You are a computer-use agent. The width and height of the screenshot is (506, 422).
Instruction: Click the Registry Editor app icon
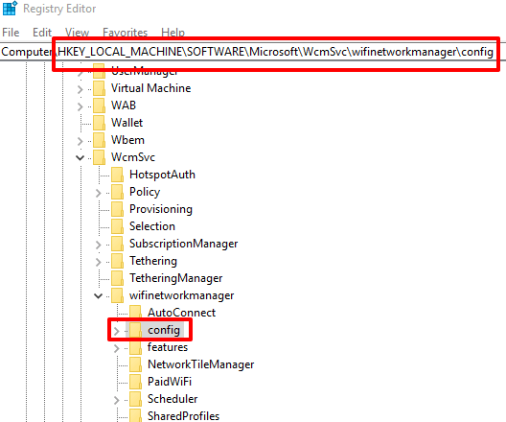pos(10,8)
